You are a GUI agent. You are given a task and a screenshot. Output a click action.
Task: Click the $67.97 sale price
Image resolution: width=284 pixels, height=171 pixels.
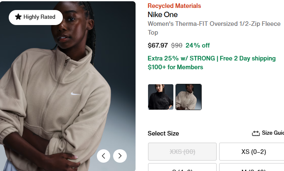[158, 45]
